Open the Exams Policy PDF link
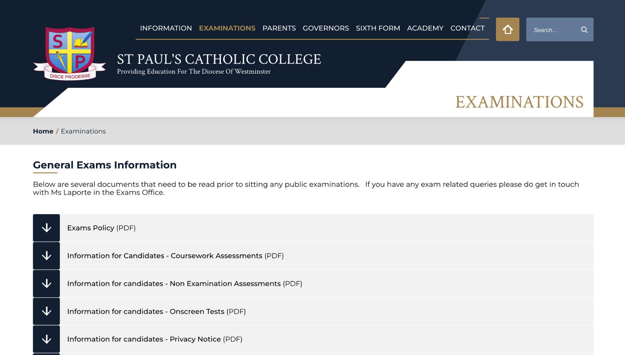This screenshot has height=355, width=625. (101, 228)
